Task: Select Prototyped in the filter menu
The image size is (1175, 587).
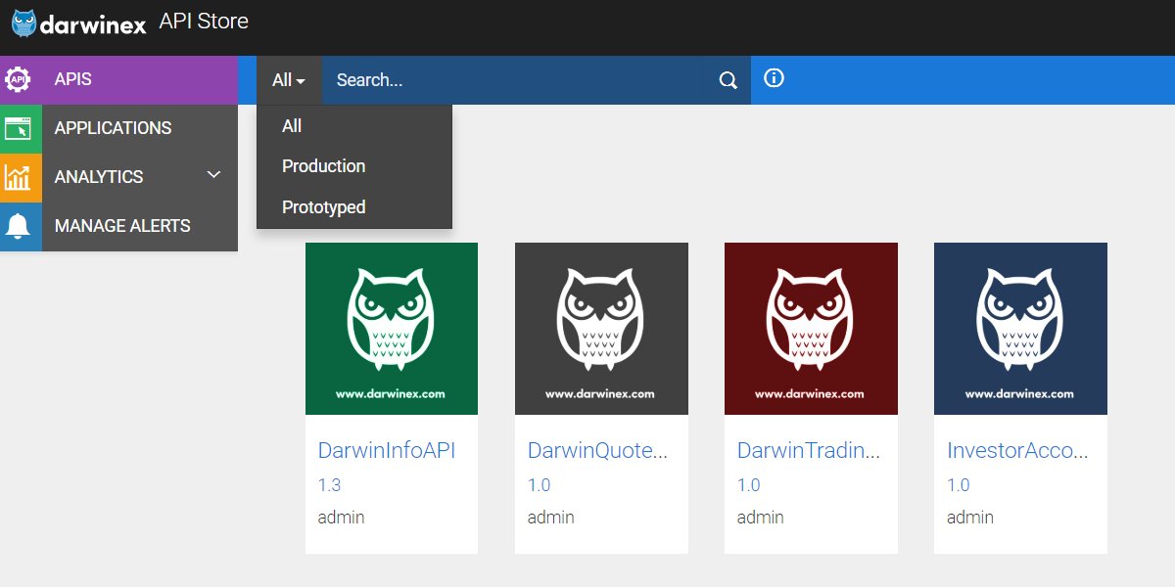Action: tap(354, 207)
